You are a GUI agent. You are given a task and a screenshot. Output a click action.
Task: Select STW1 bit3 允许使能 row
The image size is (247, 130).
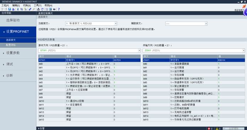pos(89,75)
